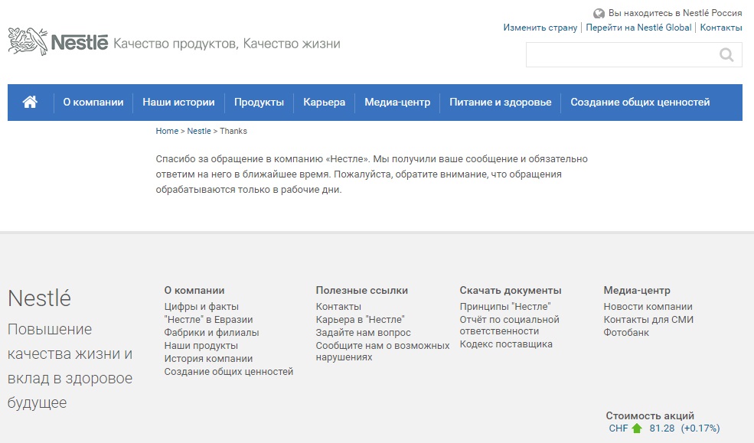Click the header slogan Качество продуктов, Качество жизни

pos(227,44)
